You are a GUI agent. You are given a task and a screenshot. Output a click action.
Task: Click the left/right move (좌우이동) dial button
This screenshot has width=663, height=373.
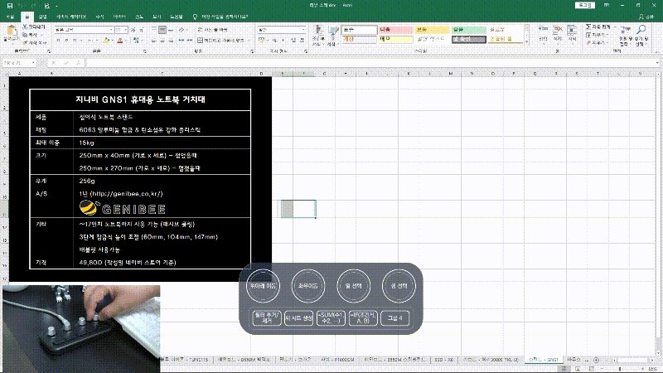tap(307, 286)
